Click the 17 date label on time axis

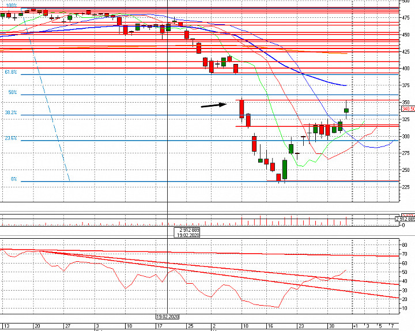click(x=159, y=326)
